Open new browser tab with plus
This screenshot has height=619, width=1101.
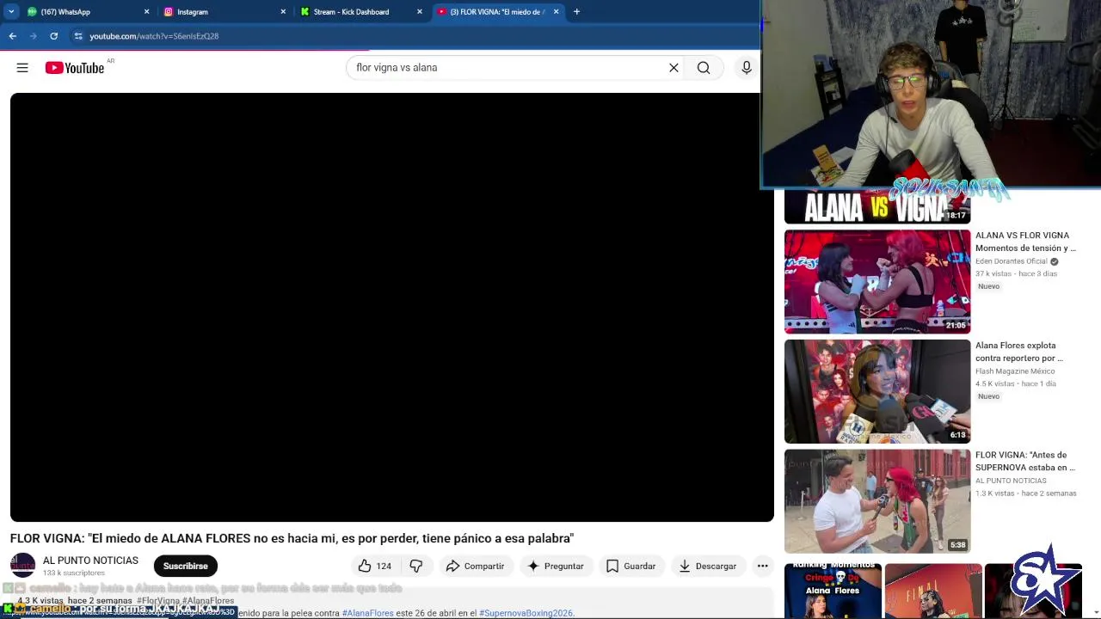pyautogui.click(x=576, y=12)
